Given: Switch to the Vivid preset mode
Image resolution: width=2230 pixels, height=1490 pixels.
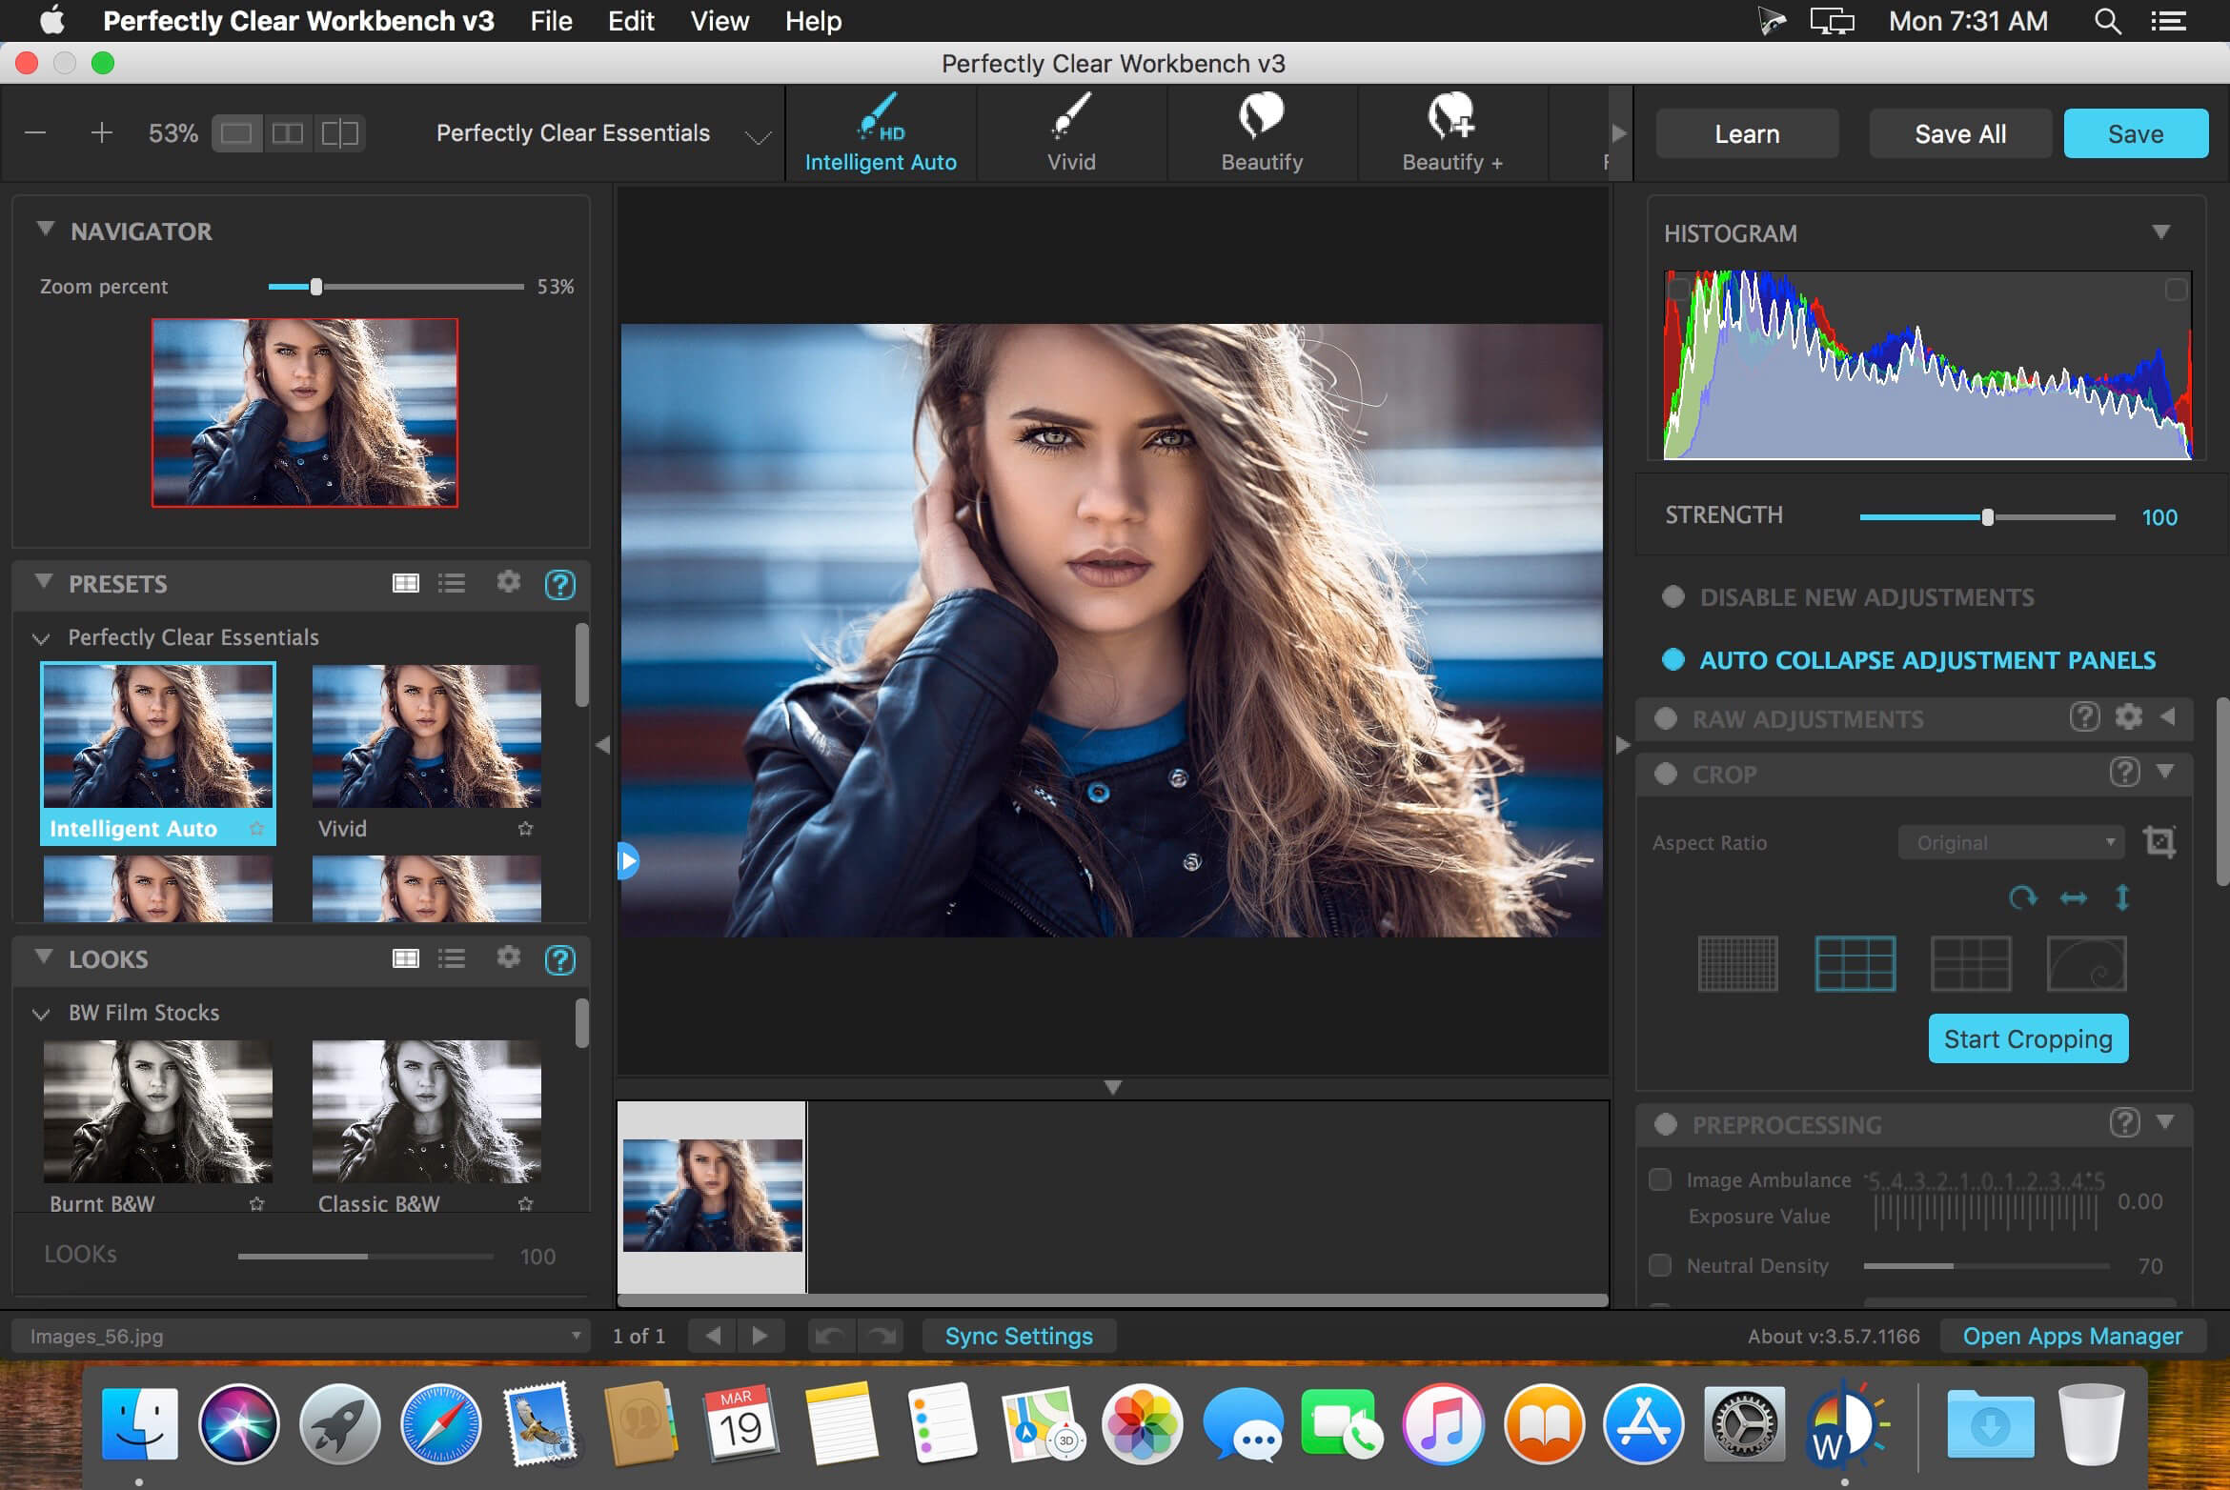Looking at the screenshot, I should click(x=1071, y=131).
